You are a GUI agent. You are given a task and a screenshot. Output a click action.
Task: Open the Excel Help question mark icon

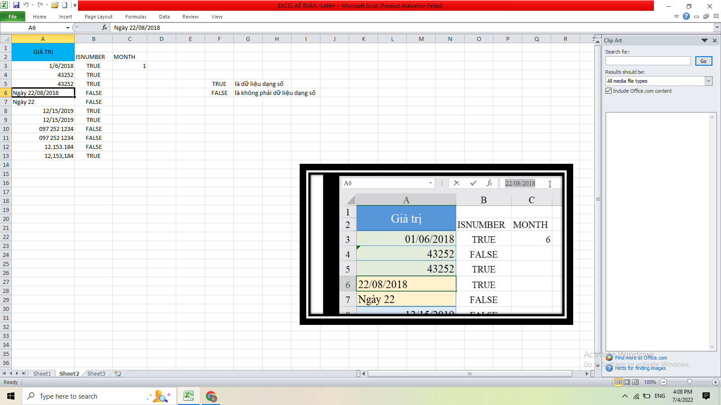click(686, 17)
